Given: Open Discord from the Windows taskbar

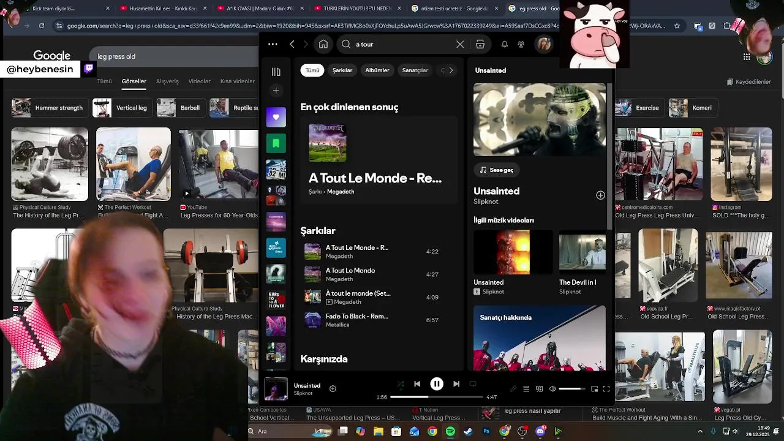Looking at the screenshot, I should click(540, 431).
